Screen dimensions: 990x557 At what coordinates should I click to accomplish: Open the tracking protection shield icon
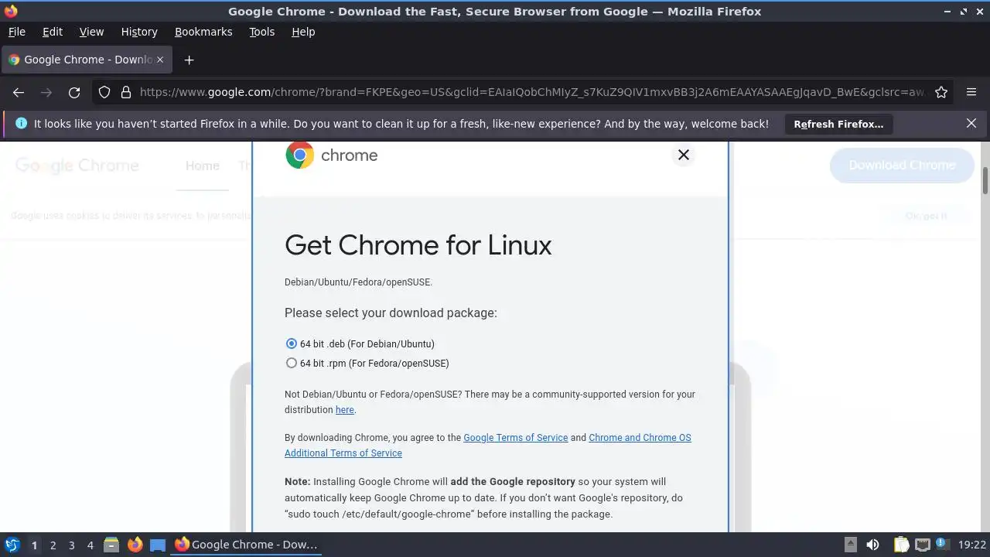pos(104,92)
